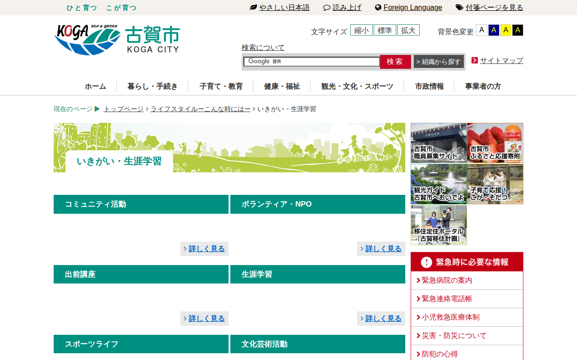Image resolution: width=577 pixels, height=360 pixels.
Task: Open Foreign Language page
Action: [413, 8]
